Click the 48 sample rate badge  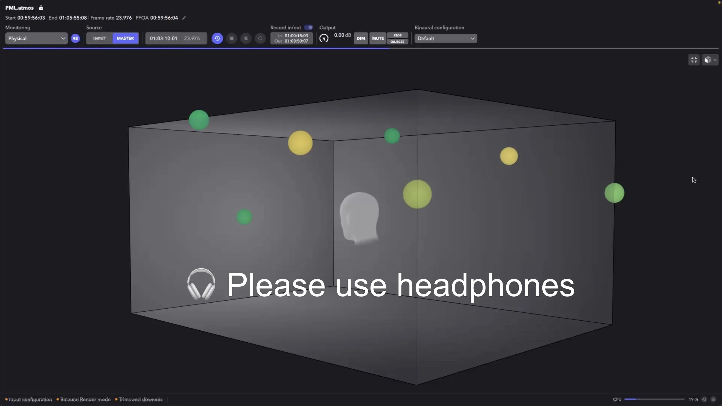point(75,38)
